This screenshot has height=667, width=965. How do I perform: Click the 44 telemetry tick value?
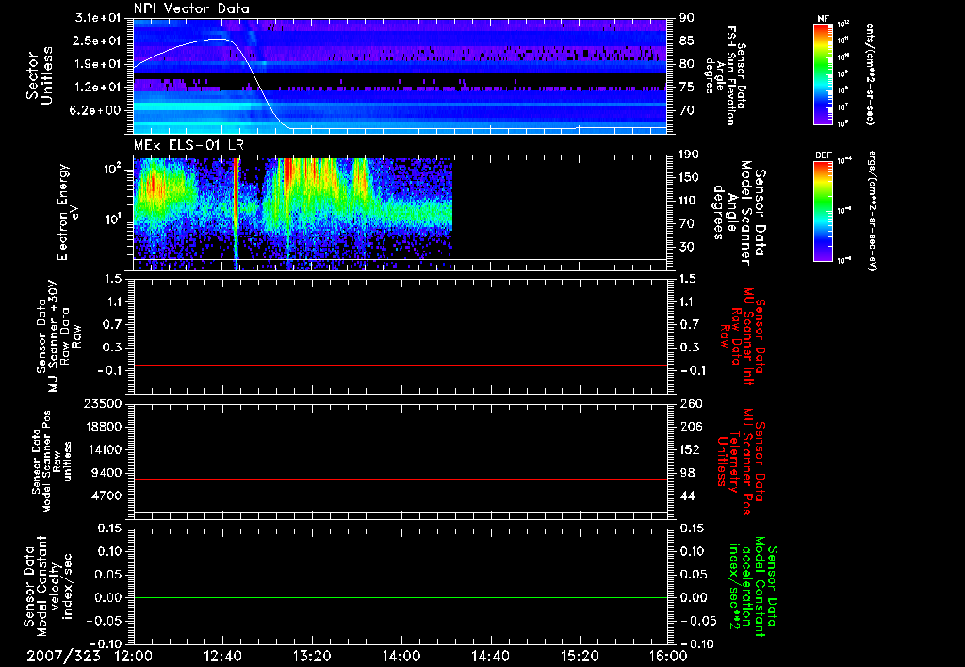point(687,496)
